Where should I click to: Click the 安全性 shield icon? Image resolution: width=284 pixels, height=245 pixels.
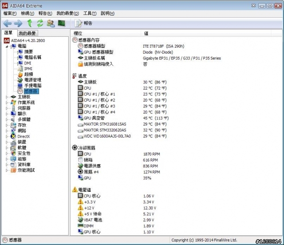[13, 153]
